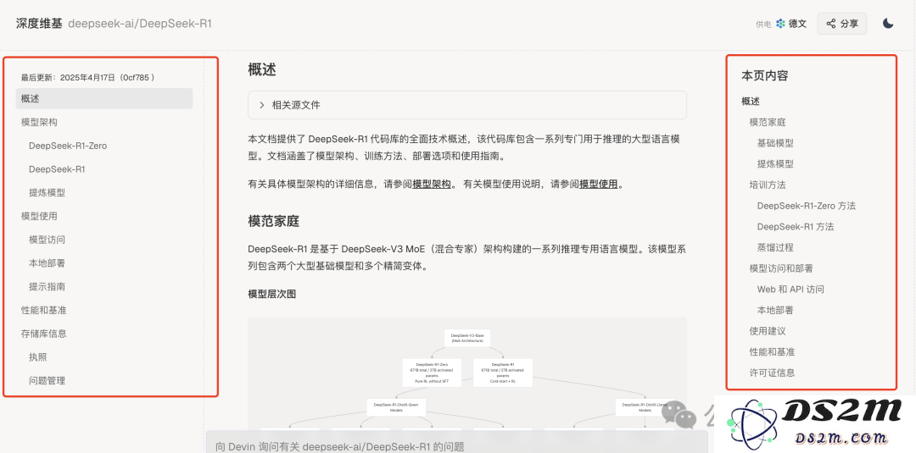Jump to 基础模型 in page contents
916x453 pixels.
coord(775,143)
